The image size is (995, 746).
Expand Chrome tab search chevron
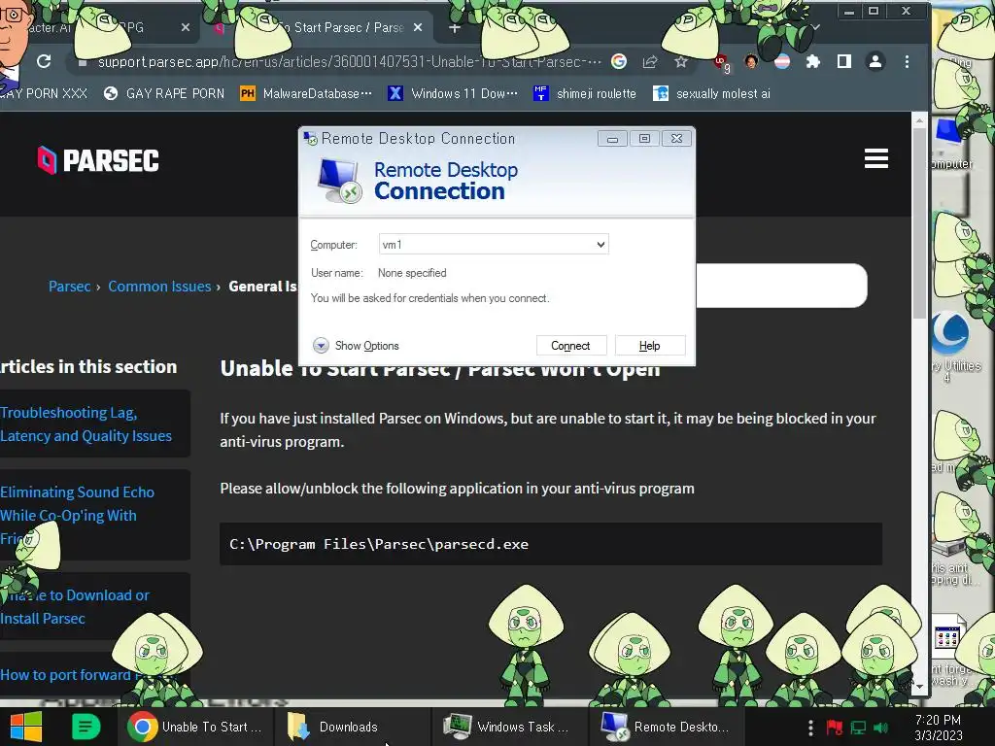click(816, 27)
